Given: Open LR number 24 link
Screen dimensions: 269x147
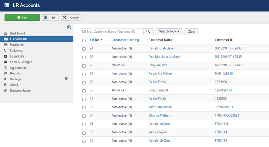Looking at the screenshot, I should click(x=91, y=48).
